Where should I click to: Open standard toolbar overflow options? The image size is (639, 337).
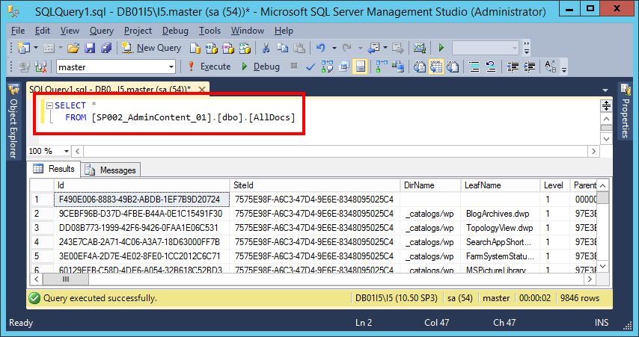[526, 48]
